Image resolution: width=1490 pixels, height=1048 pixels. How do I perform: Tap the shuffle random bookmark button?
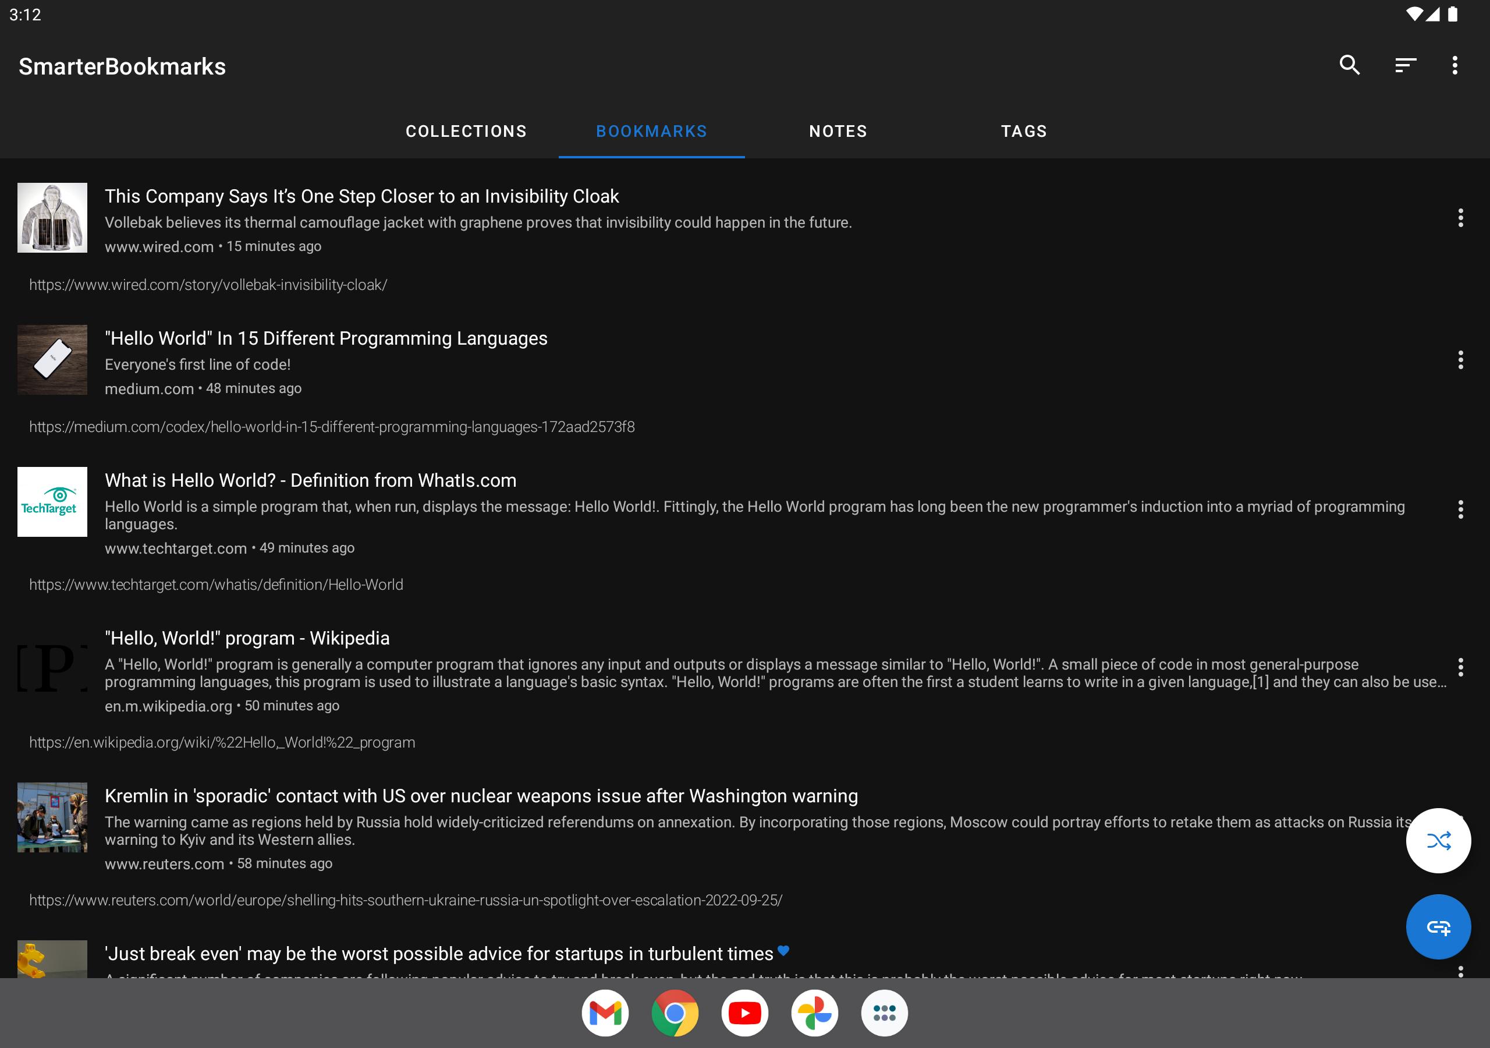point(1438,840)
